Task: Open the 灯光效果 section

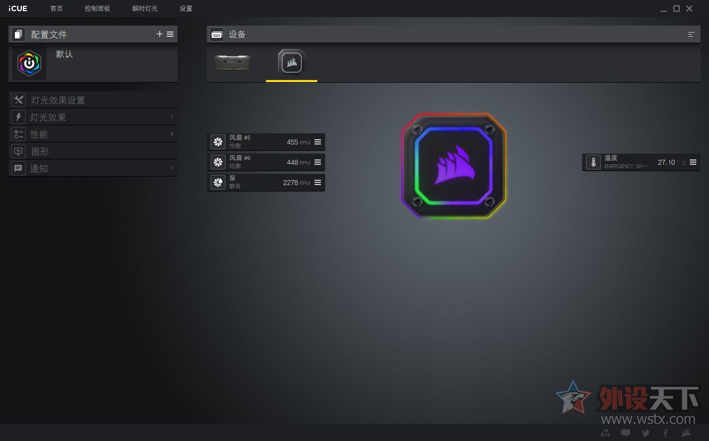Action: point(93,117)
